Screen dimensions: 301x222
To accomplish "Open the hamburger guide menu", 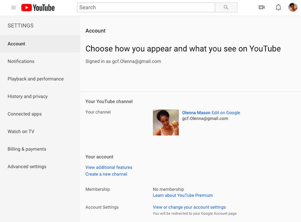I will tap(13, 8).
